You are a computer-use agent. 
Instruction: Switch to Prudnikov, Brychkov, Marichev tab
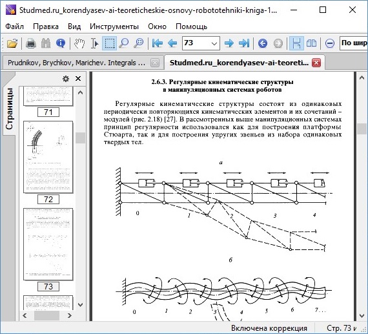point(77,63)
